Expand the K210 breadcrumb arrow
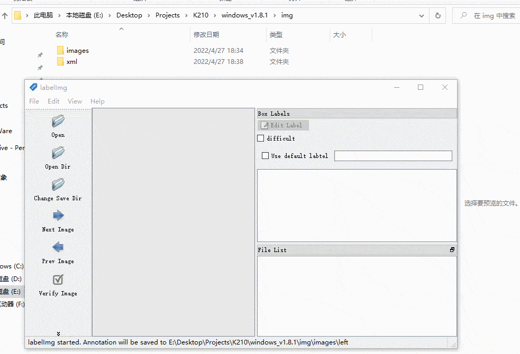The image size is (520, 354). [x=215, y=15]
